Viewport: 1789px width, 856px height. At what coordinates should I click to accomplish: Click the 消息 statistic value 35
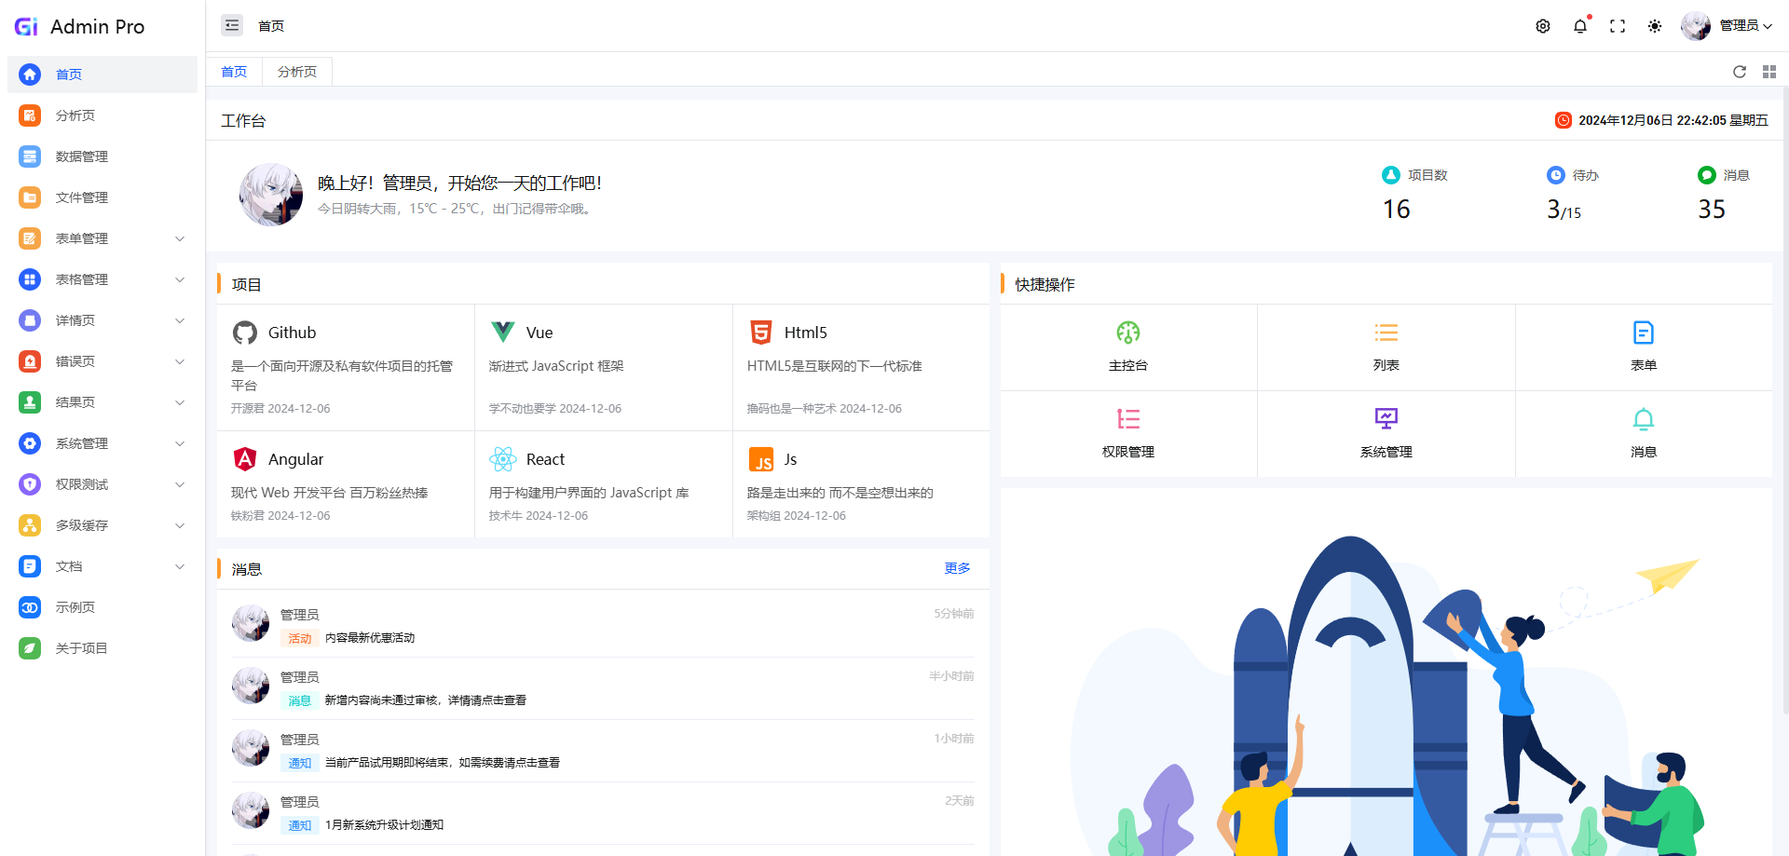(x=1712, y=210)
